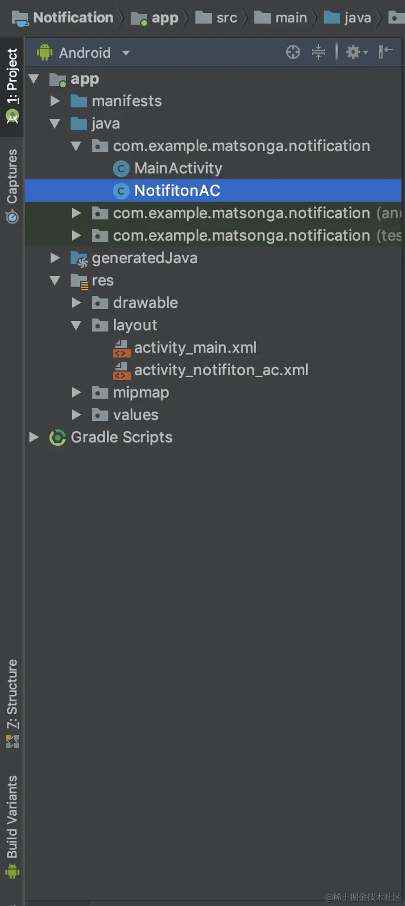Click app in the breadcrumb bar

coord(165,18)
